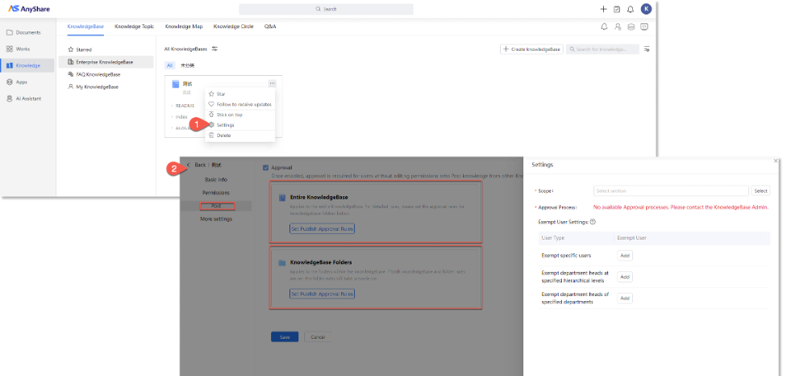Toggle the Approval checkbox
Image resolution: width=787 pixels, height=376 pixels.
pos(265,167)
